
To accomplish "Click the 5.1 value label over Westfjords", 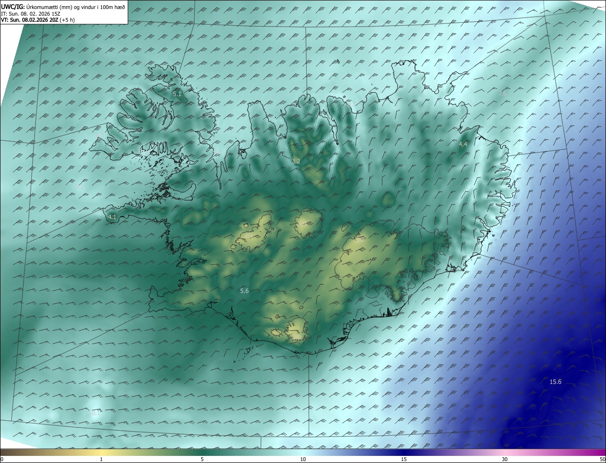I will [177, 94].
